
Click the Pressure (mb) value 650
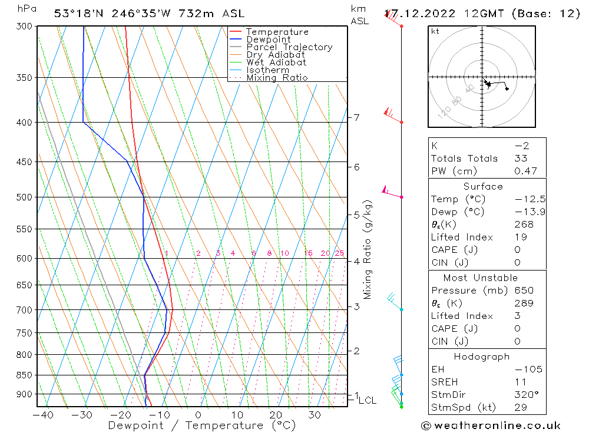click(x=524, y=291)
